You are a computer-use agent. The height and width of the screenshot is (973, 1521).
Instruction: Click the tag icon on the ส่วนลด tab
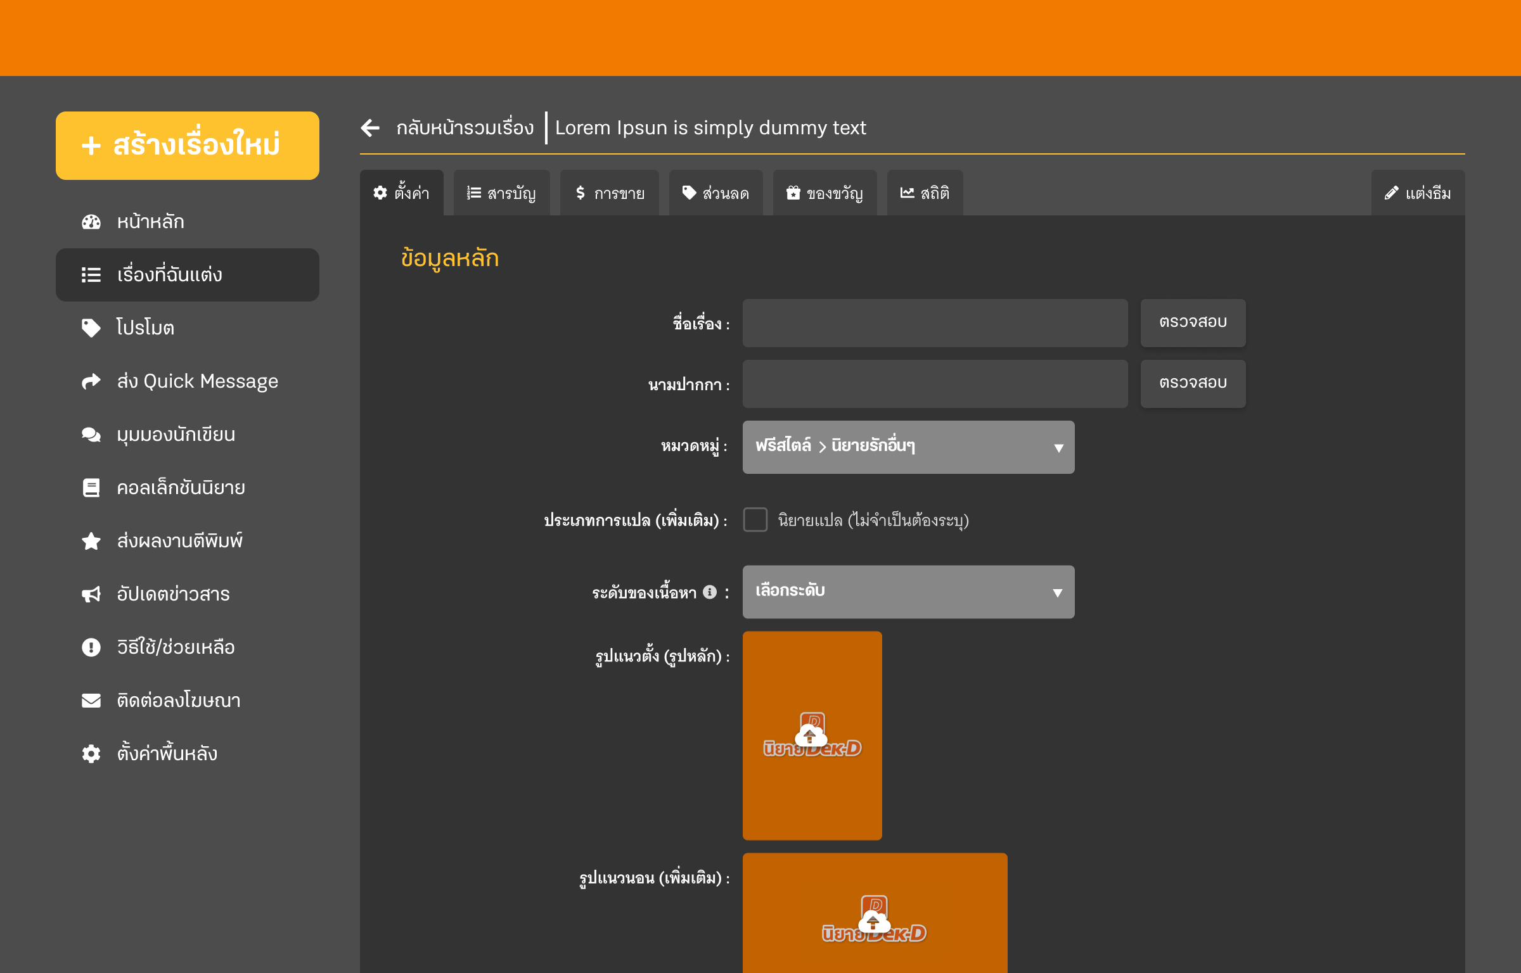690,193
